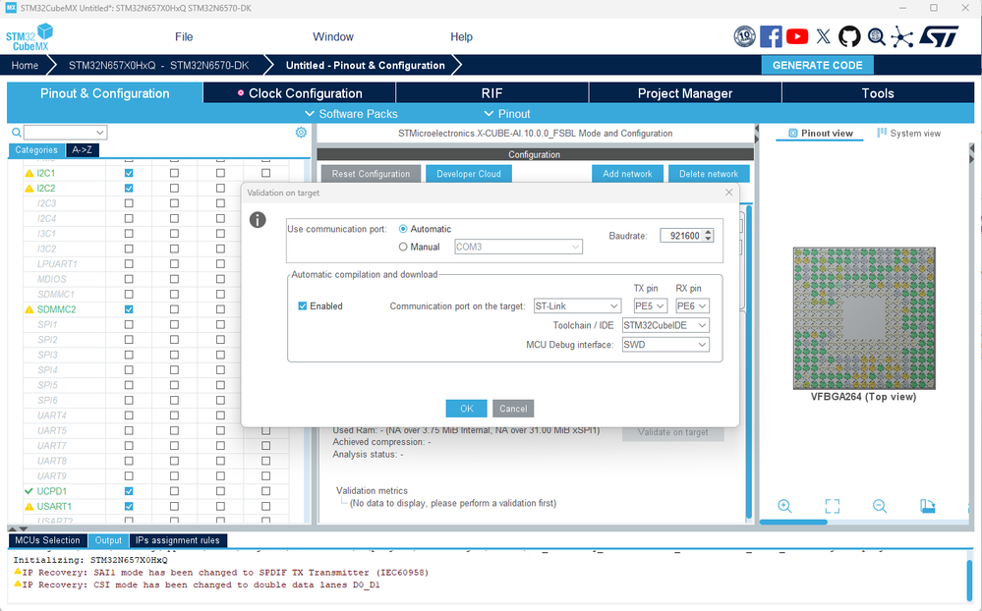Expand the Pinout dropdown menu
982x611 pixels.
(x=507, y=114)
